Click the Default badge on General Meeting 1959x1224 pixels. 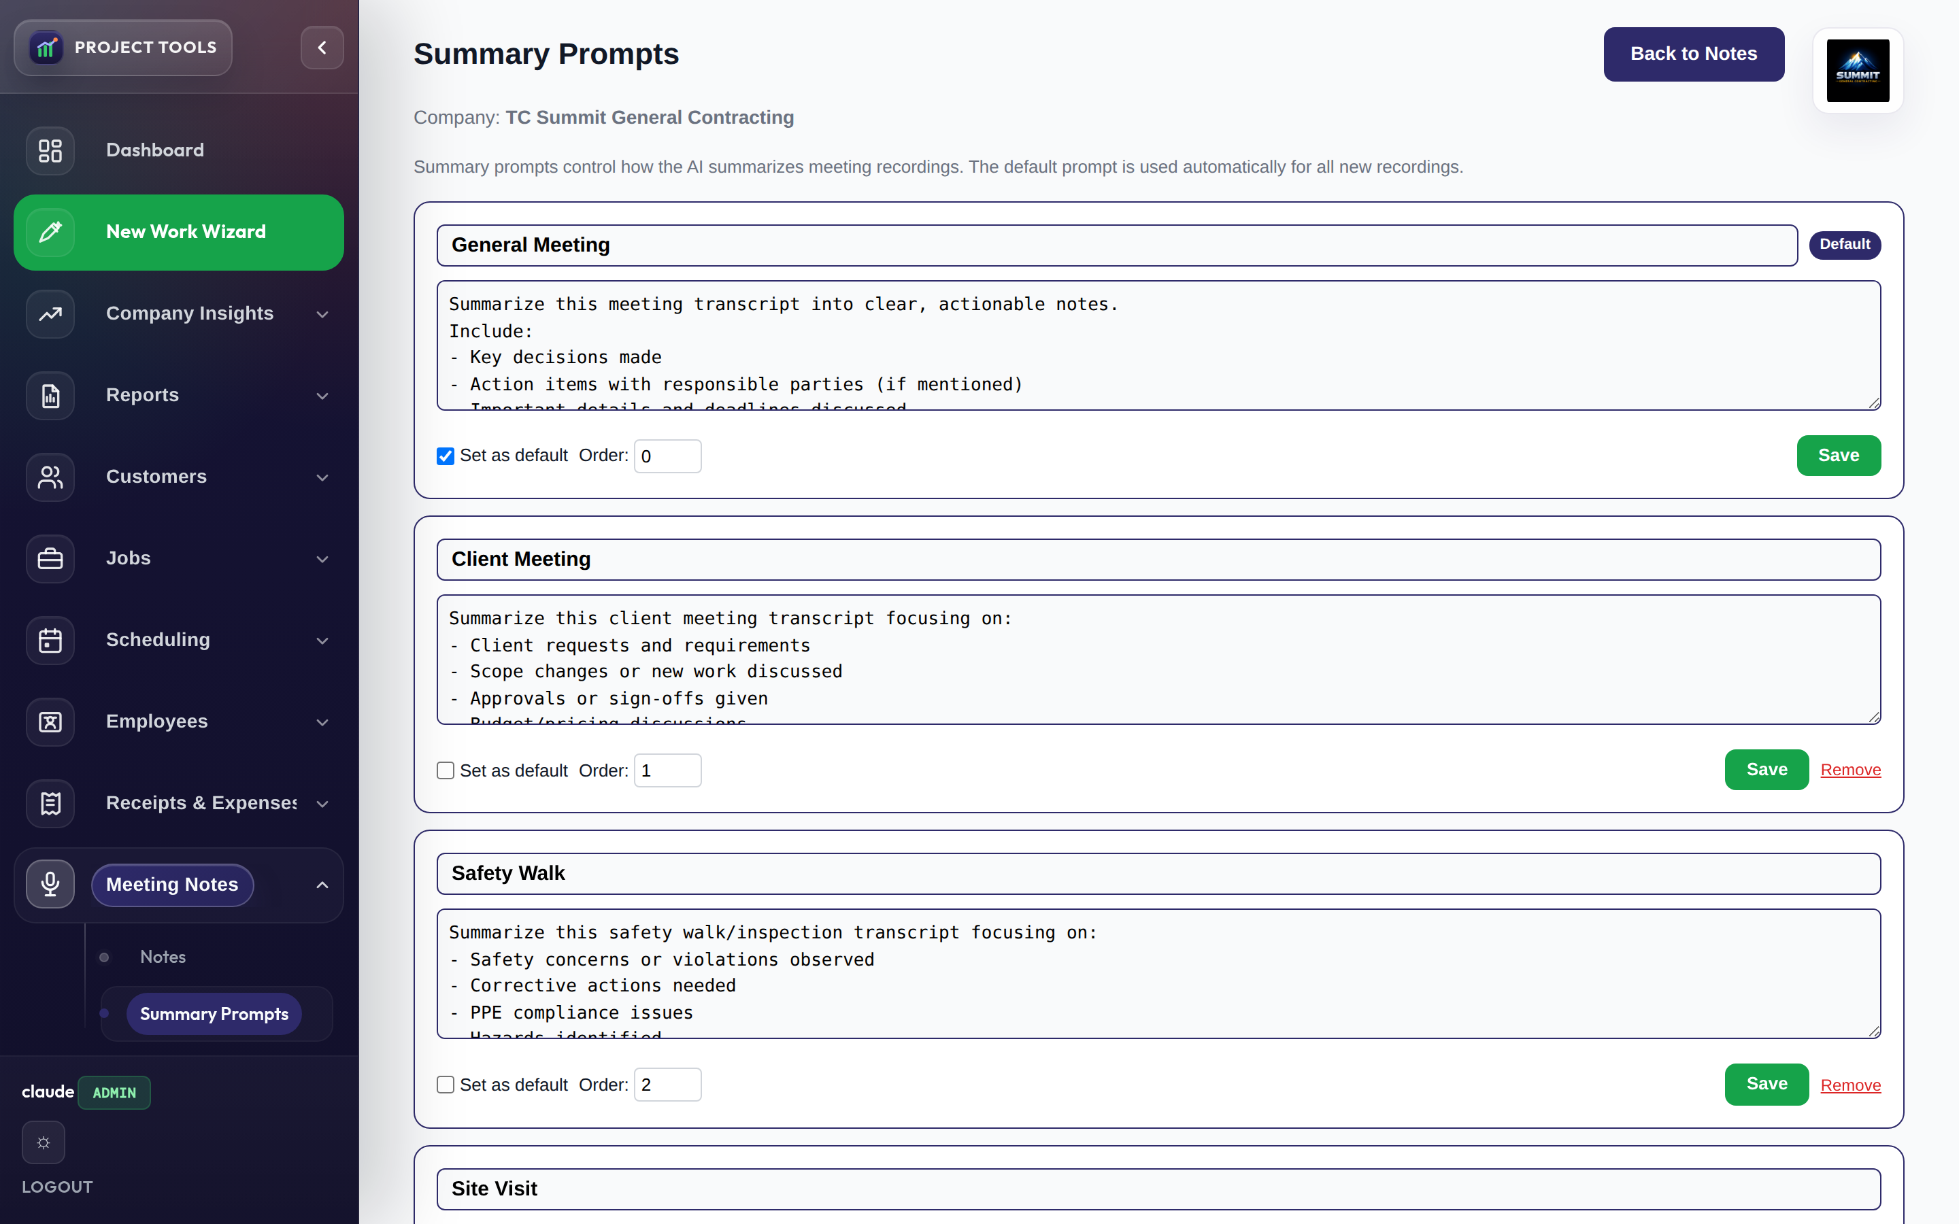tap(1845, 245)
